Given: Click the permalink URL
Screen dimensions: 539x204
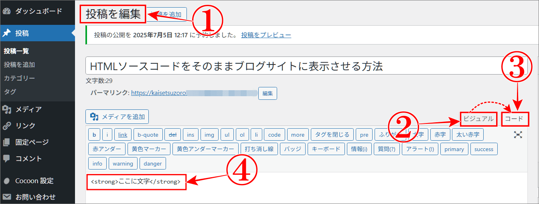Looking at the screenshot, I should coord(194,93).
